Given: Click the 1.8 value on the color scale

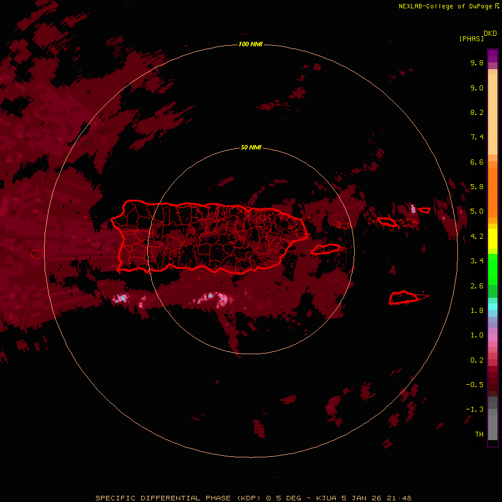Looking at the screenshot, I should coord(477,311).
